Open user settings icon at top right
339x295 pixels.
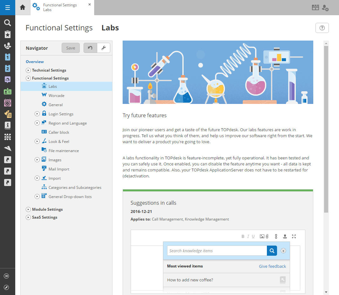click(325, 8)
